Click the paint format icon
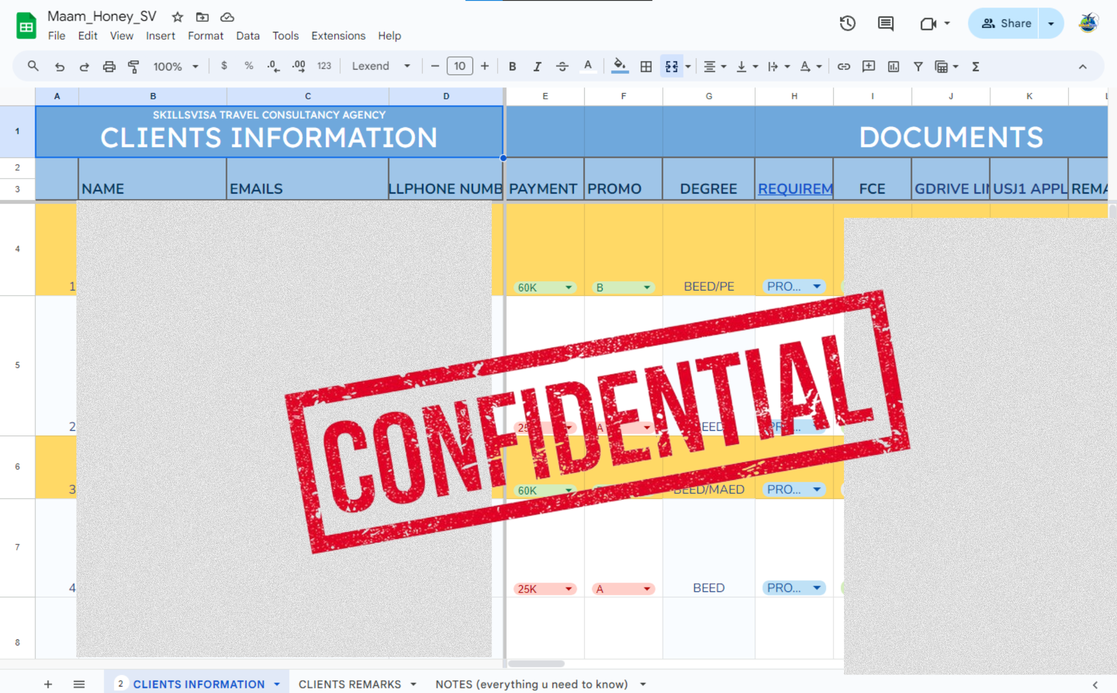The width and height of the screenshot is (1117, 693). pos(133,66)
